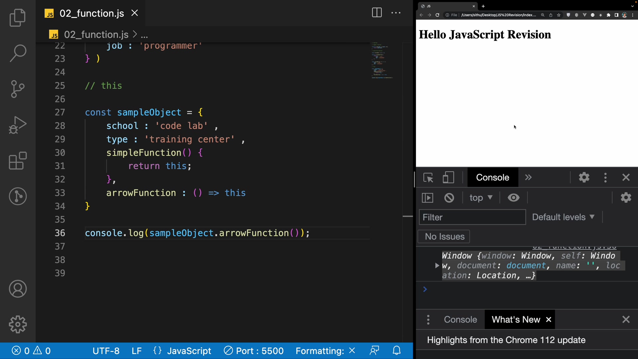This screenshot has height=359, width=638.
Task: Toggle the Formatting status item
Action: click(326, 351)
